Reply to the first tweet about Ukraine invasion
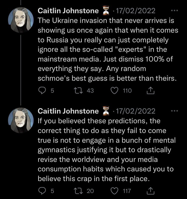 point(43,91)
